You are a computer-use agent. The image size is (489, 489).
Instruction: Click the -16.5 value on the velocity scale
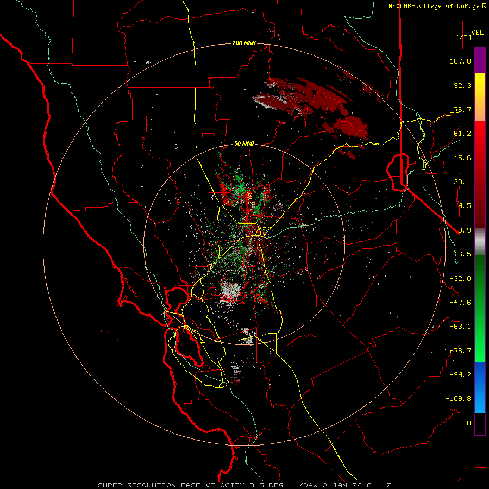pos(460,254)
